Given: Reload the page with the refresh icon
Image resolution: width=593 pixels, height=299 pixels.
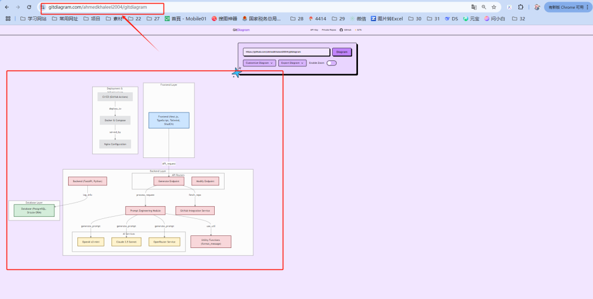Looking at the screenshot, I should pyautogui.click(x=30, y=7).
